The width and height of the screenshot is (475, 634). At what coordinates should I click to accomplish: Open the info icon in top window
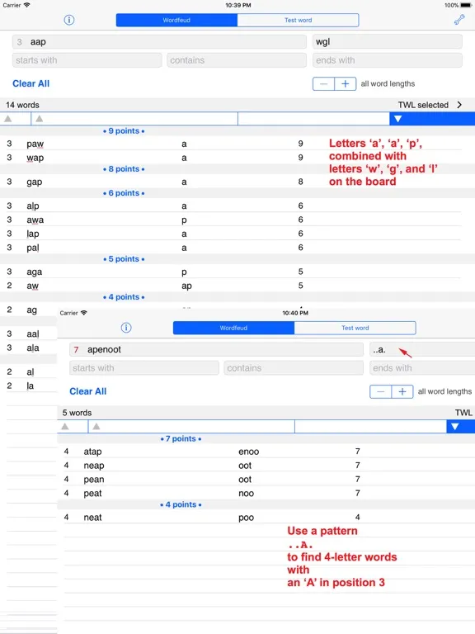point(69,20)
